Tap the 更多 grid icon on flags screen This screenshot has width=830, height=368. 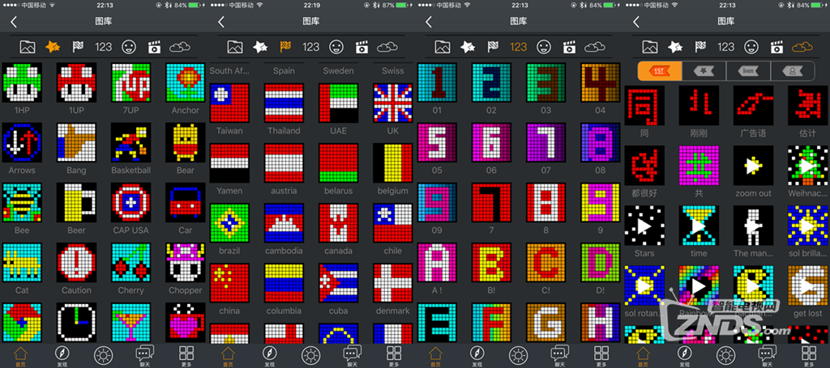click(x=394, y=356)
